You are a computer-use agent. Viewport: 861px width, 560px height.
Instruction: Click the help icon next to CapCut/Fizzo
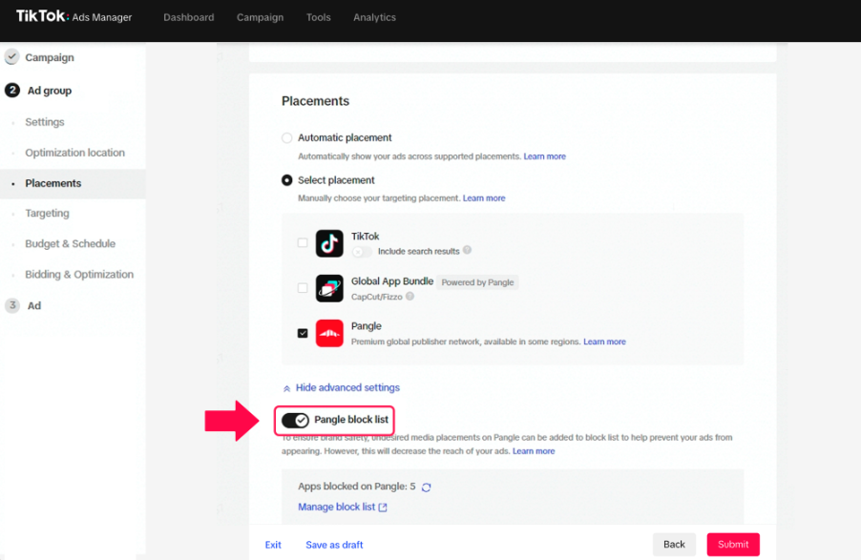coord(409,297)
